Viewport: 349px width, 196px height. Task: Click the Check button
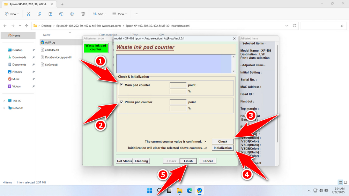223,142
